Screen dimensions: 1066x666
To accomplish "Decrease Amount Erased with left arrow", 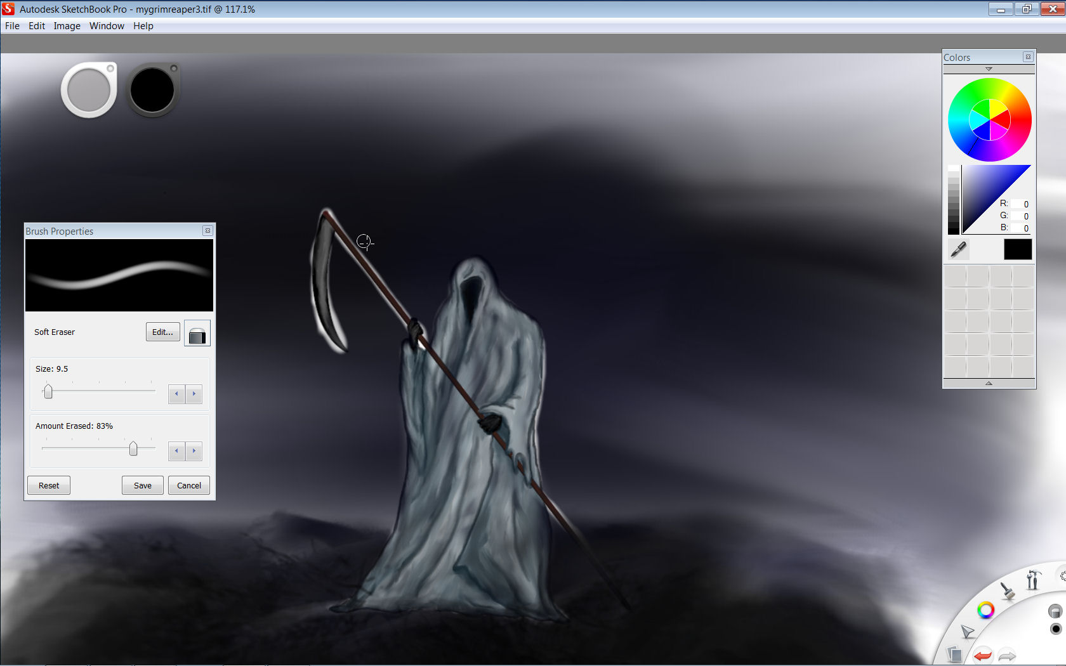I will coord(176,451).
